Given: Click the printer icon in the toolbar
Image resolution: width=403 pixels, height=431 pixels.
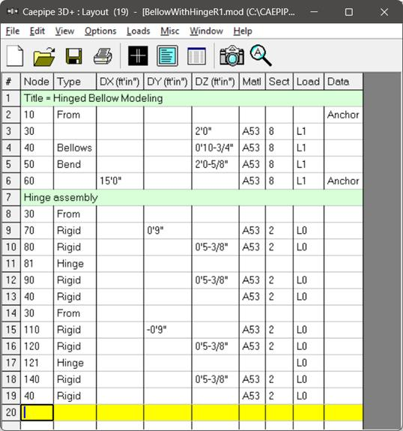Looking at the screenshot, I should [103, 56].
